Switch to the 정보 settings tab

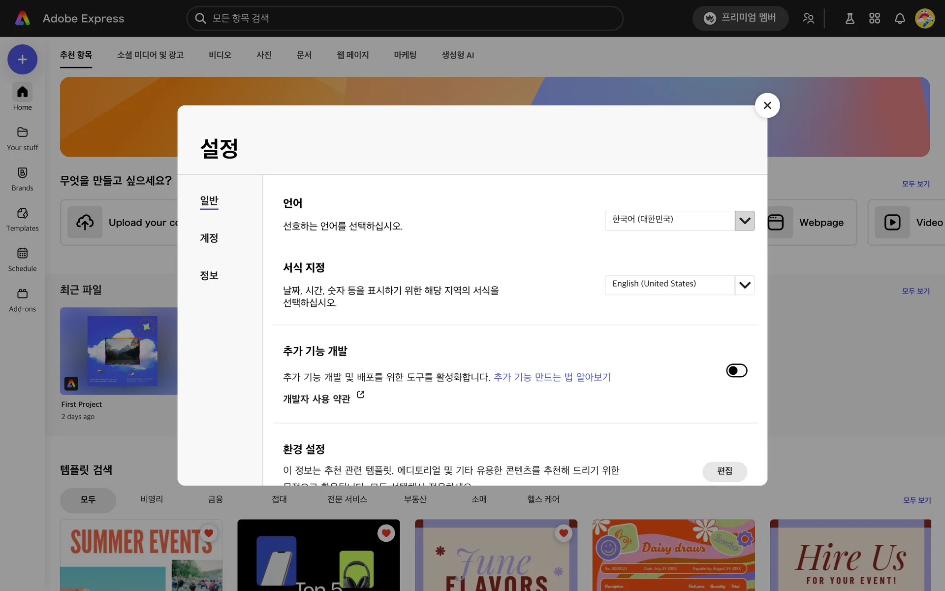[209, 276]
